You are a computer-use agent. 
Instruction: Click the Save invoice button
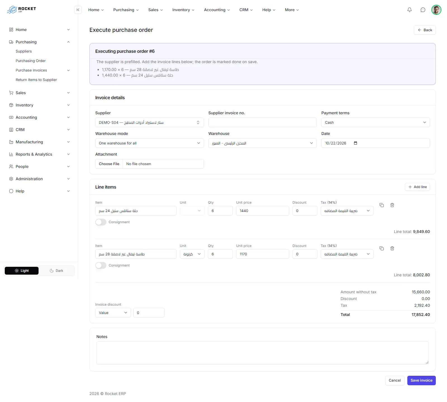pyautogui.click(x=421, y=380)
